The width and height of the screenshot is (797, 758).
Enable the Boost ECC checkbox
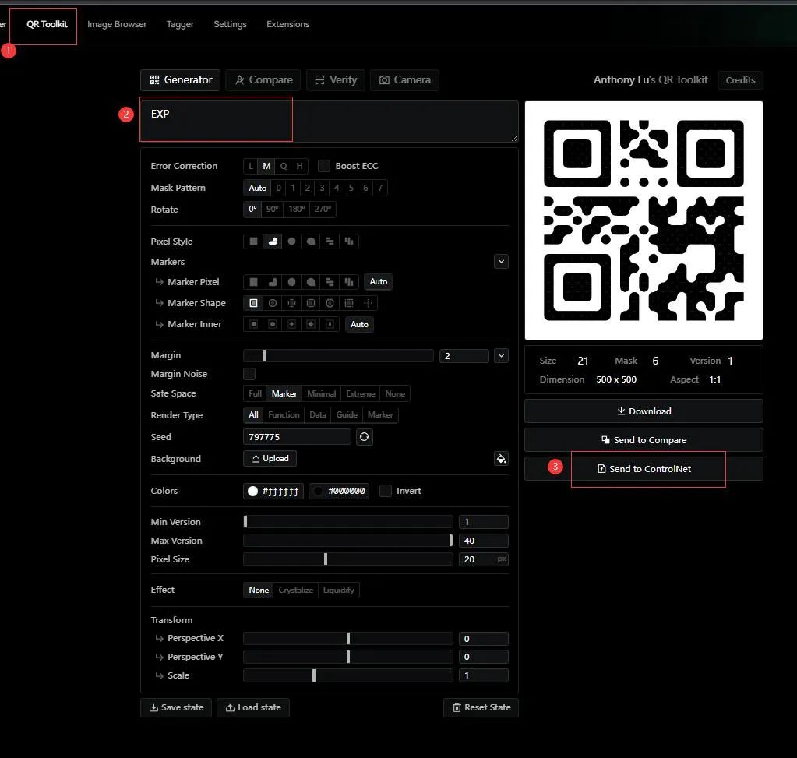pyautogui.click(x=324, y=166)
